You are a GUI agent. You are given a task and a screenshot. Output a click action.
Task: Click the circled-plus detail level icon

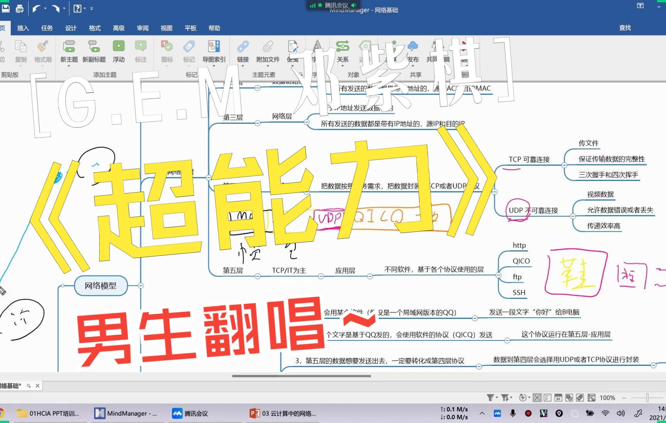tap(523, 398)
